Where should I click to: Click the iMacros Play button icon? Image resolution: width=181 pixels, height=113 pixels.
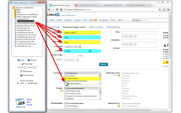(x=19, y=60)
